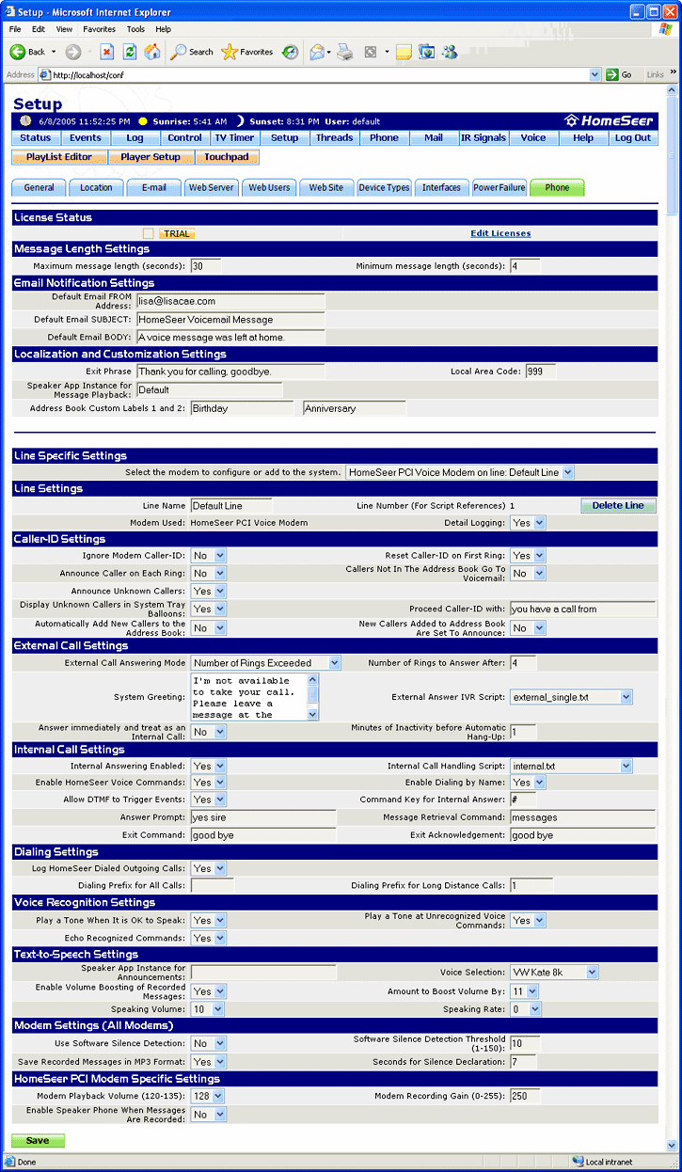Open the Favorites star button
The width and height of the screenshot is (682, 1172).
(247, 52)
